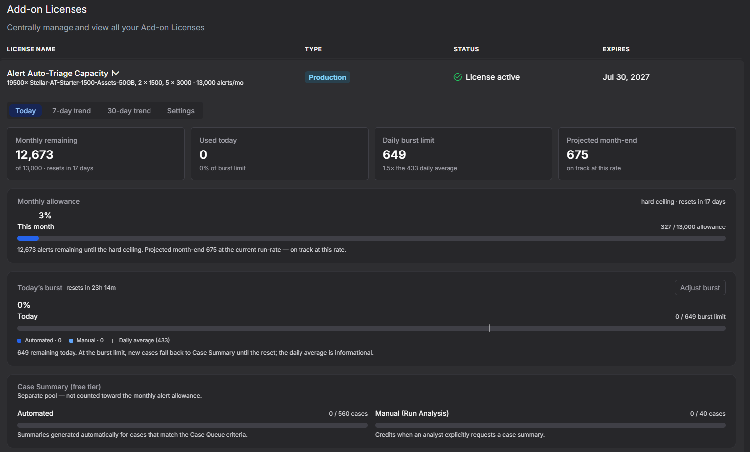This screenshot has height=452, width=750.
Task: Click the Production type badge
Action: point(327,77)
